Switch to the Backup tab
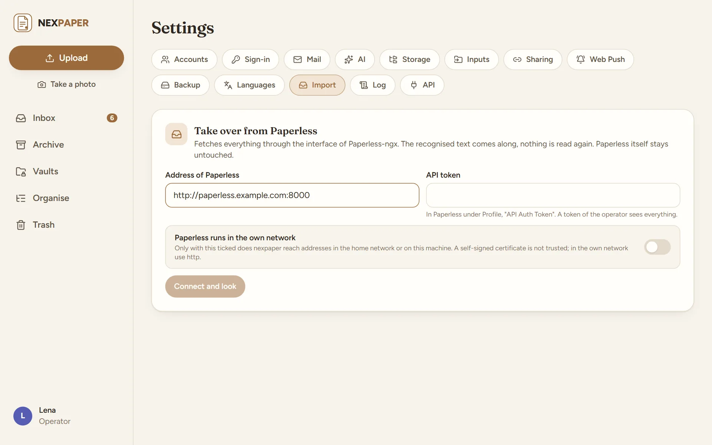The height and width of the screenshot is (445, 712). [x=181, y=85]
